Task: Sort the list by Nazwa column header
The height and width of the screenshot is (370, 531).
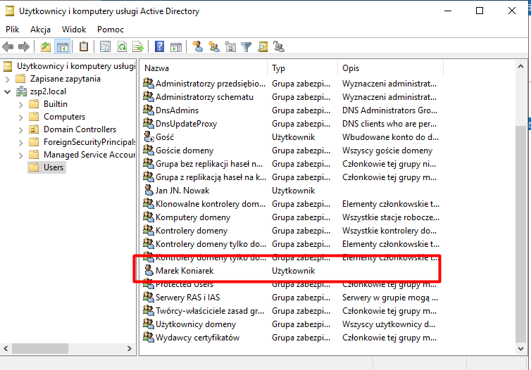Action: pyautogui.click(x=204, y=68)
